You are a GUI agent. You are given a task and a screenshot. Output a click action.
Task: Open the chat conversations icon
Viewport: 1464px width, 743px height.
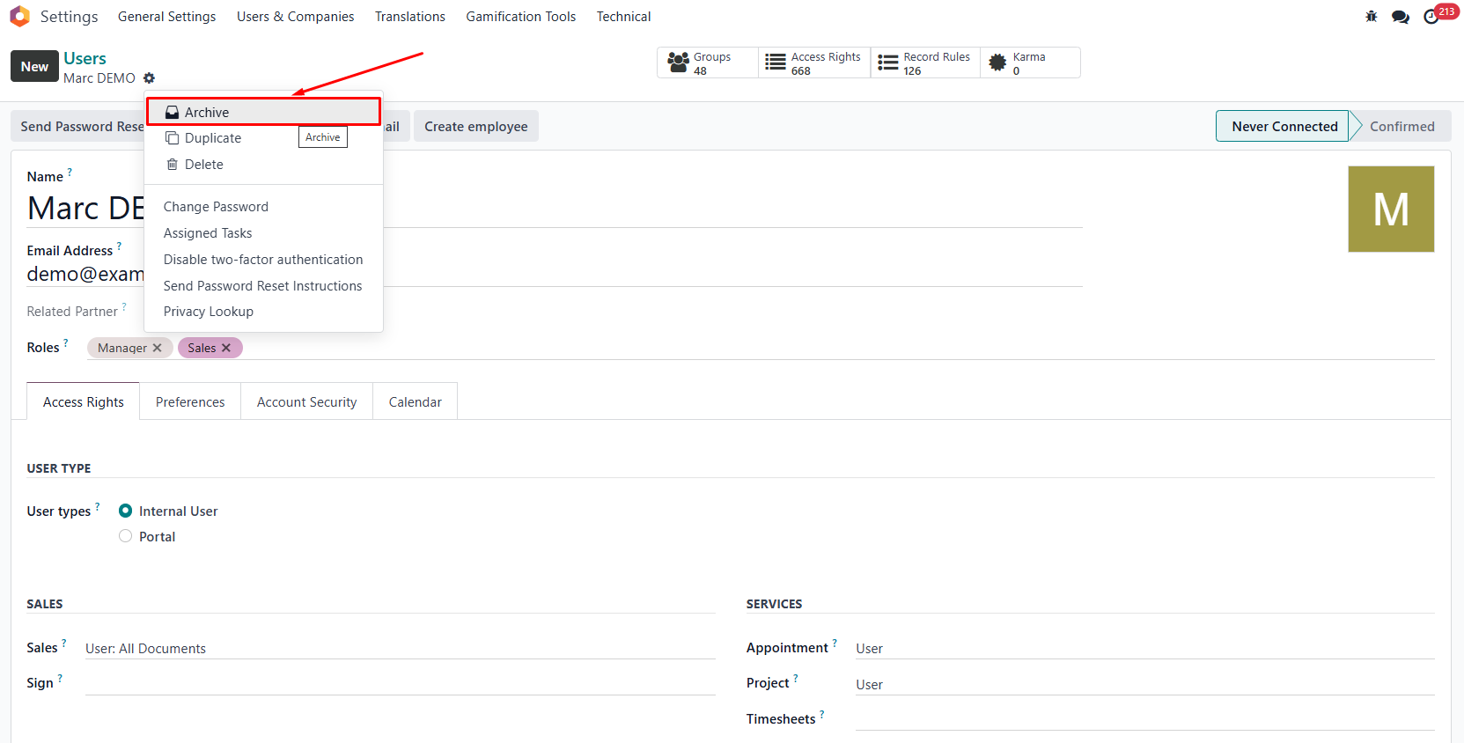tap(1400, 17)
